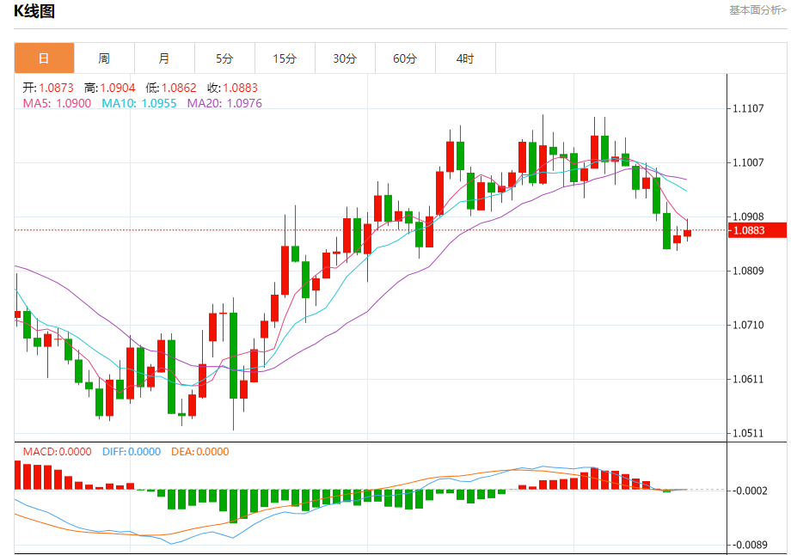Image resolution: width=791 pixels, height=555 pixels.
Task: Click the MA5: 1.0900 legend label
Action: [57, 103]
